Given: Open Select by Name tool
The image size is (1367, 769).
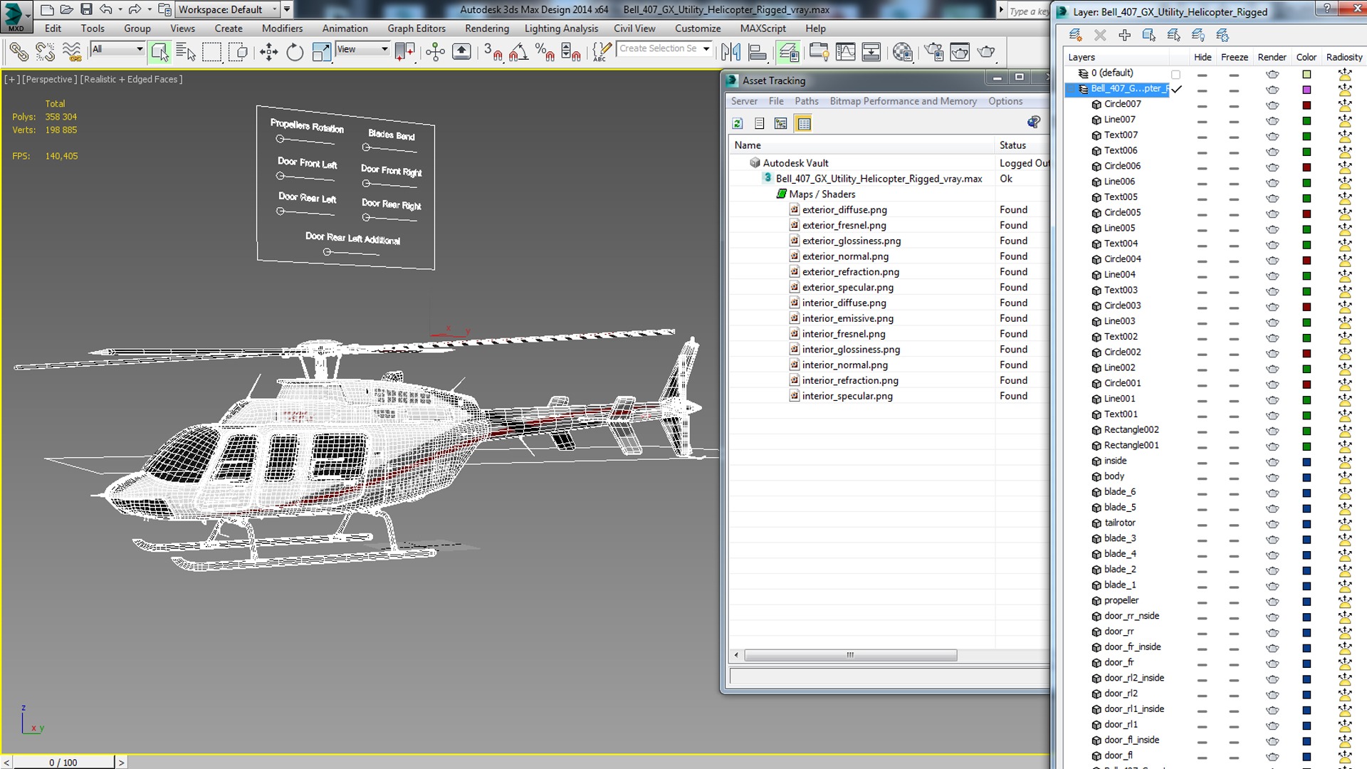Looking at the screenshot, I should point(186,52).
